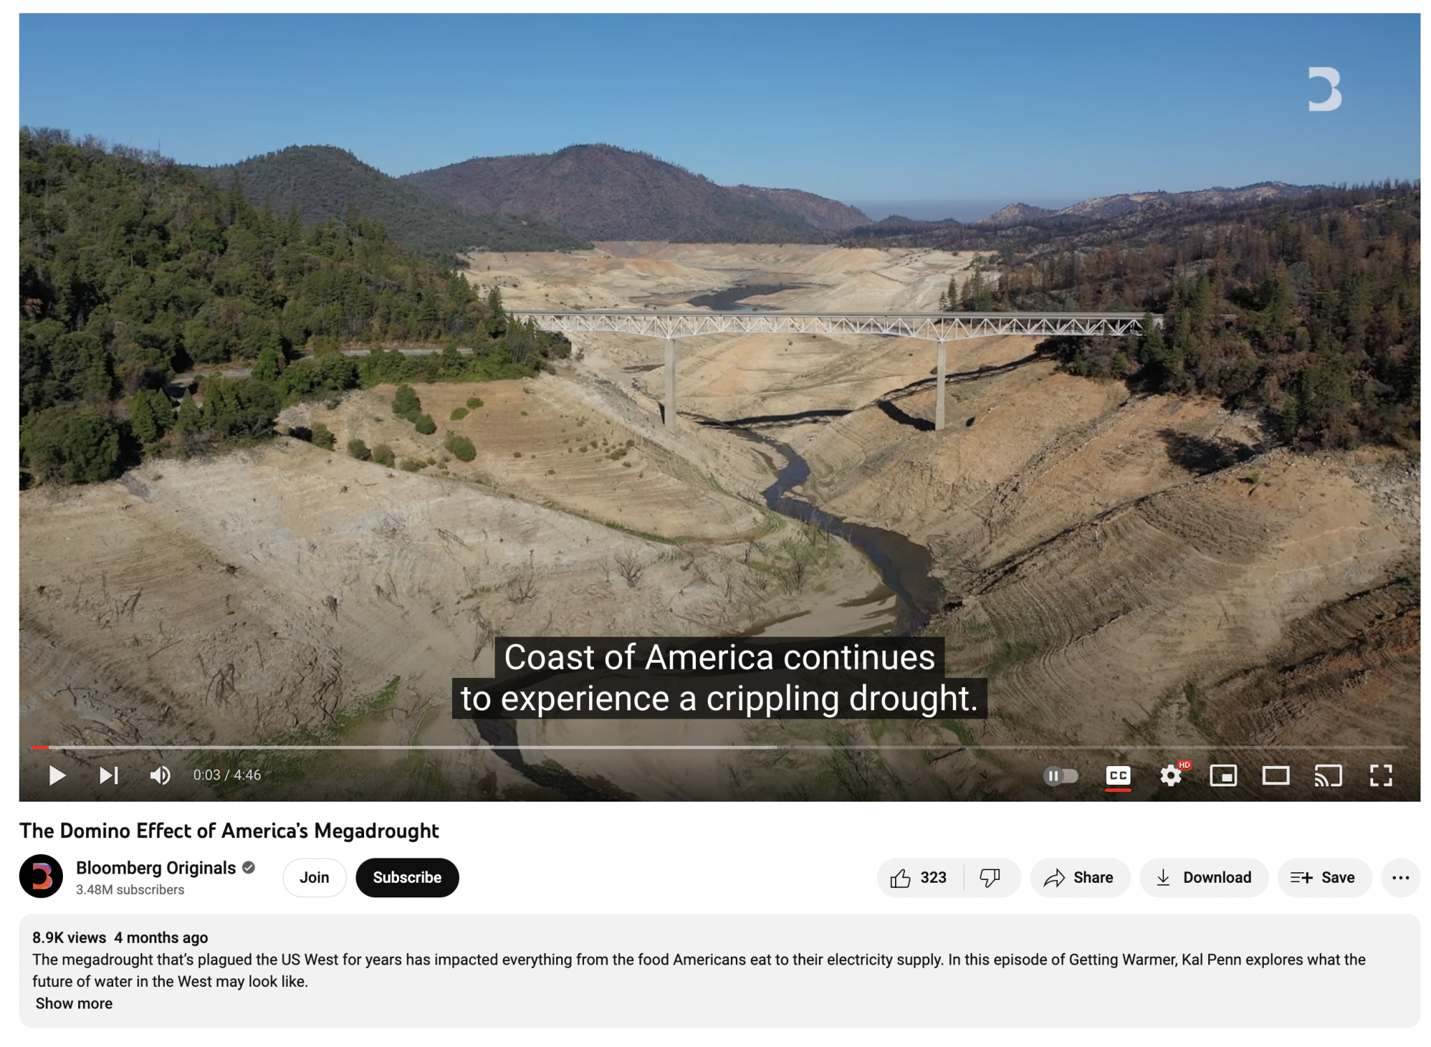Enter full screen mode
Screen dimensions: 1431x1047
1381,775
